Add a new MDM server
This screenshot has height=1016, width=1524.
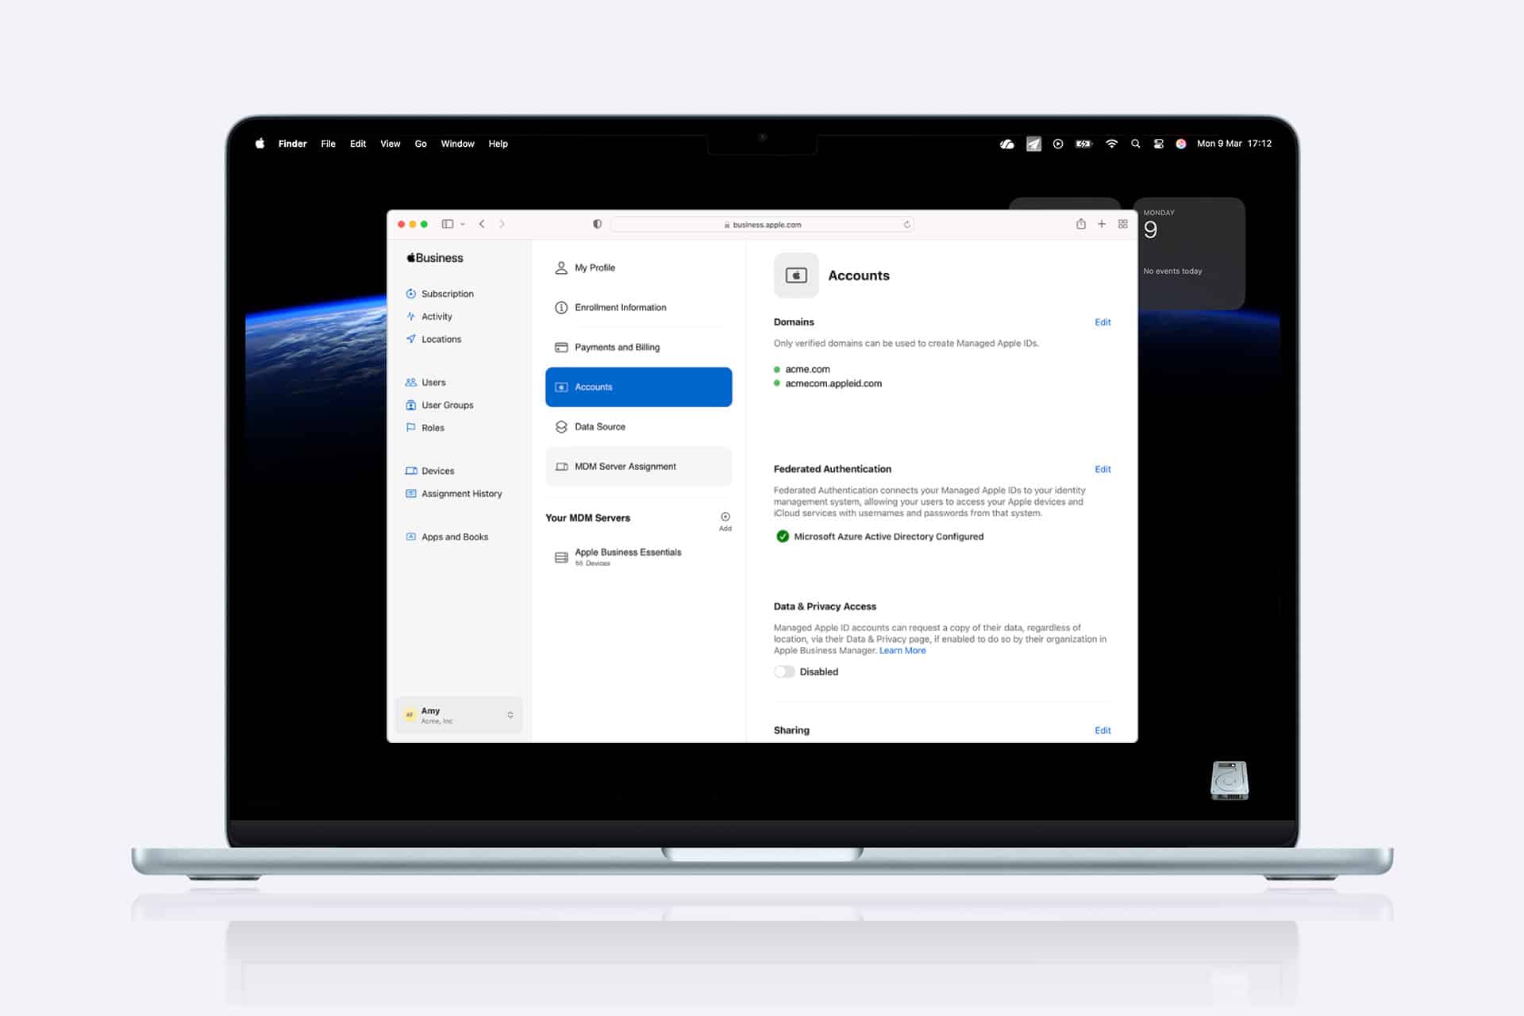(x=725, y=521)
